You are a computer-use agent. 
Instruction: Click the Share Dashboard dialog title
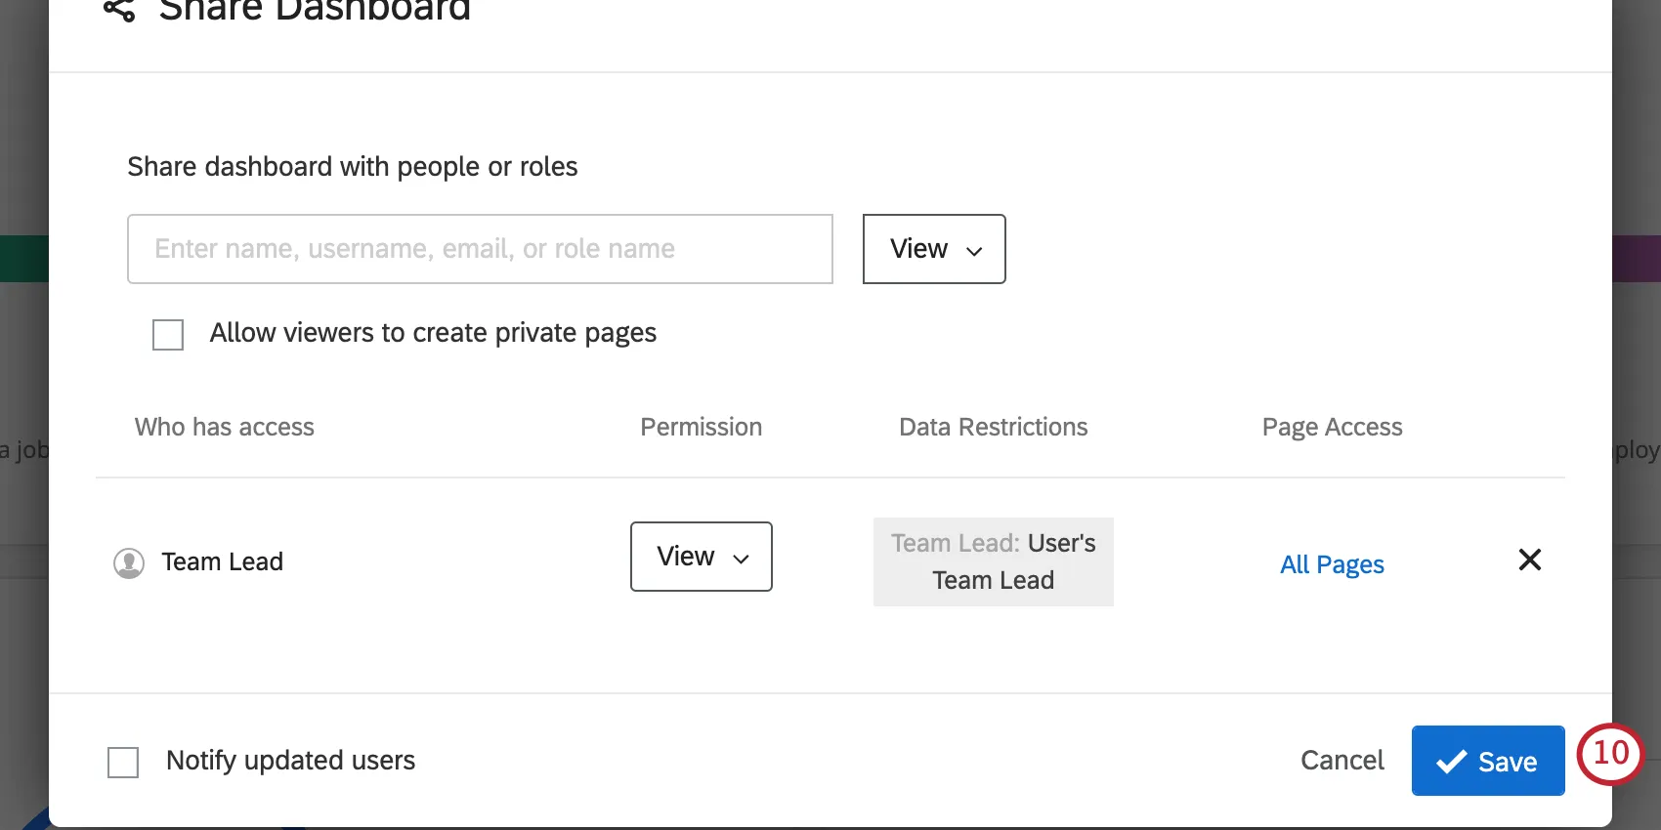click(x=315, y=10)
